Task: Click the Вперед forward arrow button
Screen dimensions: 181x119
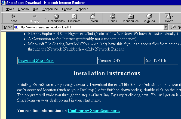Action: coord(35,18)
